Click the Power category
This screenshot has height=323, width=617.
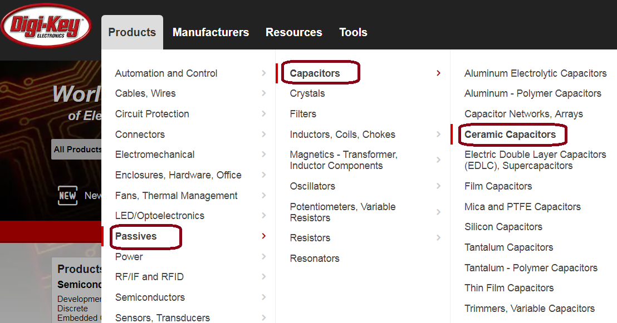tap(129, 257)
